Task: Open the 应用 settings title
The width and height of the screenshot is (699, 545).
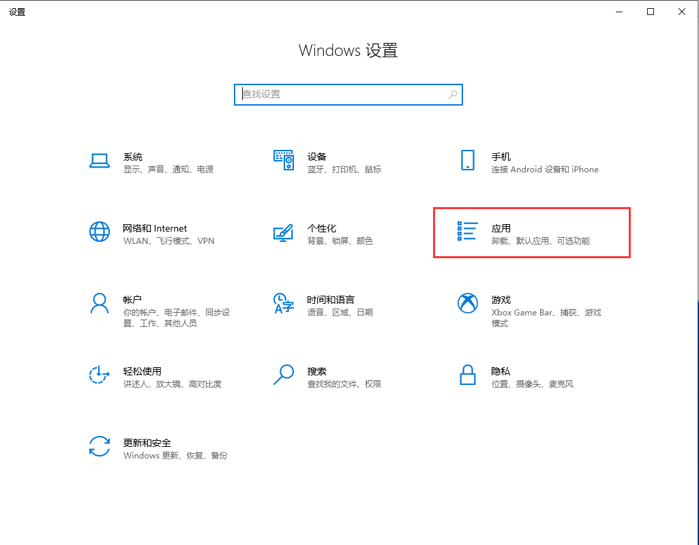Action: click(x=501, y=228)
